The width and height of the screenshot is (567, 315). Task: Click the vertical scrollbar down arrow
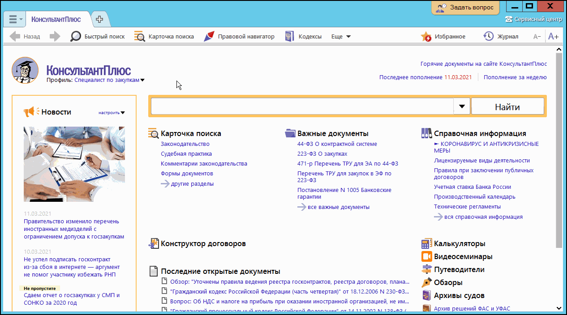pyautogui.click(x=559, y=308)
